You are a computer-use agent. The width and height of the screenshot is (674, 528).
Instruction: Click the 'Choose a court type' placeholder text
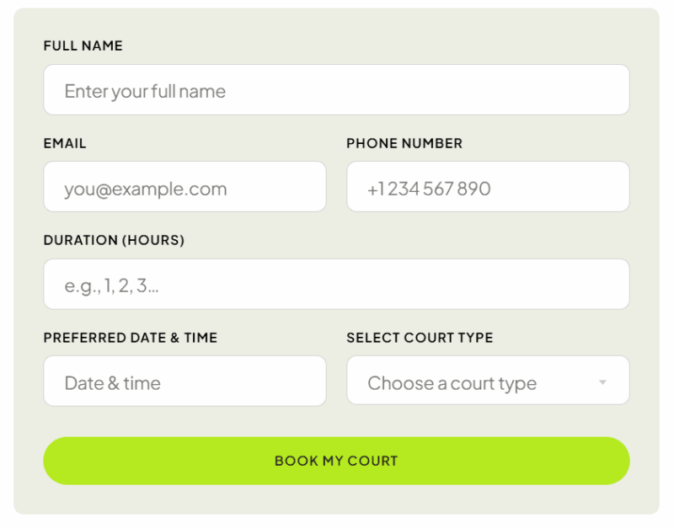[452, 384]
